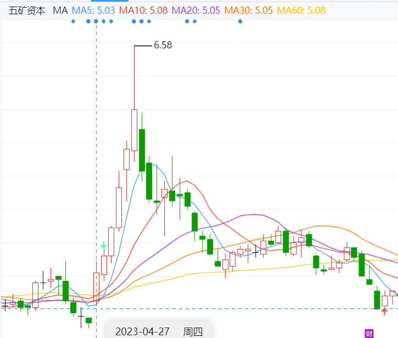Click the MA20: 5.05 legend value
398x338 pixels.
pos(196,10)
